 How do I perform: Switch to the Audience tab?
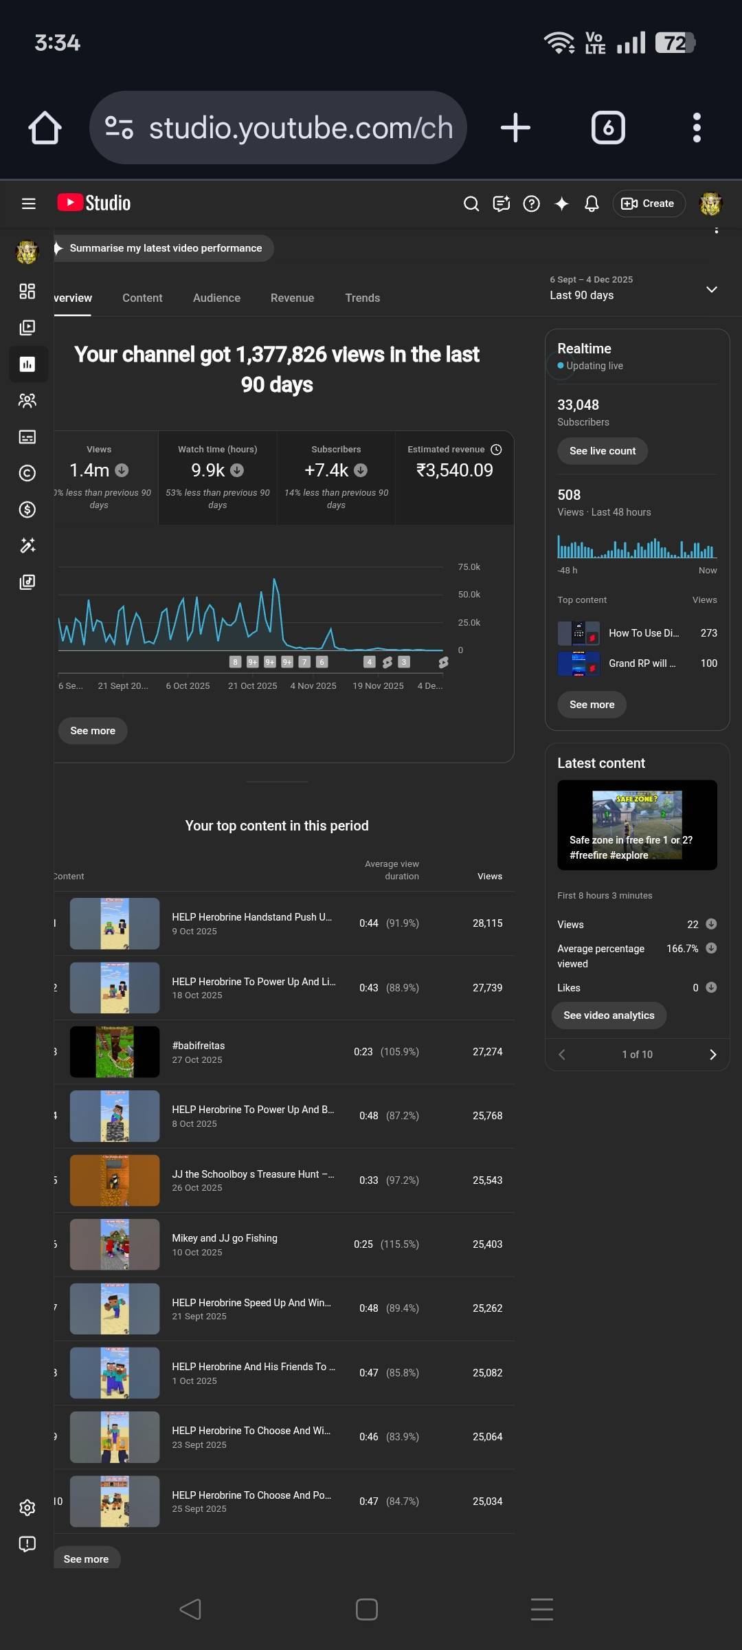[x=216, y=298]
